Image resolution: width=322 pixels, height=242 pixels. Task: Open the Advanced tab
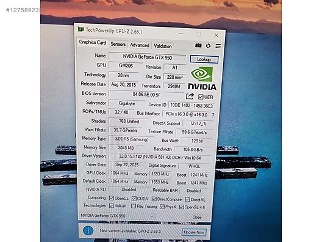pos(140,45)
